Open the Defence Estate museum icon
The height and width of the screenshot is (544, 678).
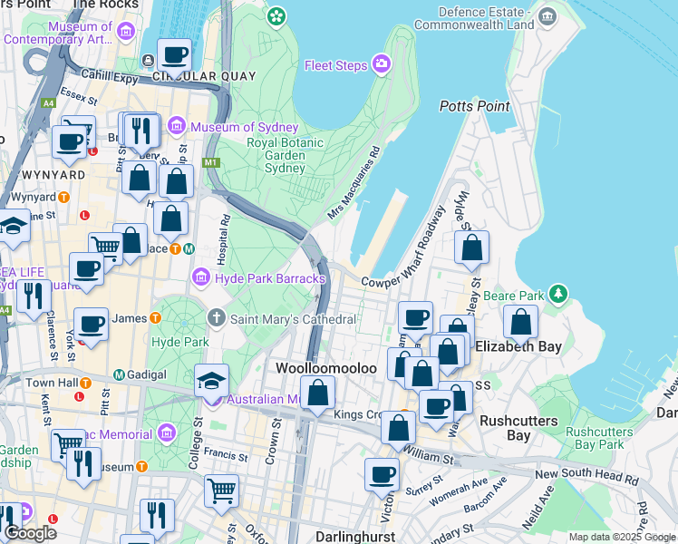pos(547,17)
